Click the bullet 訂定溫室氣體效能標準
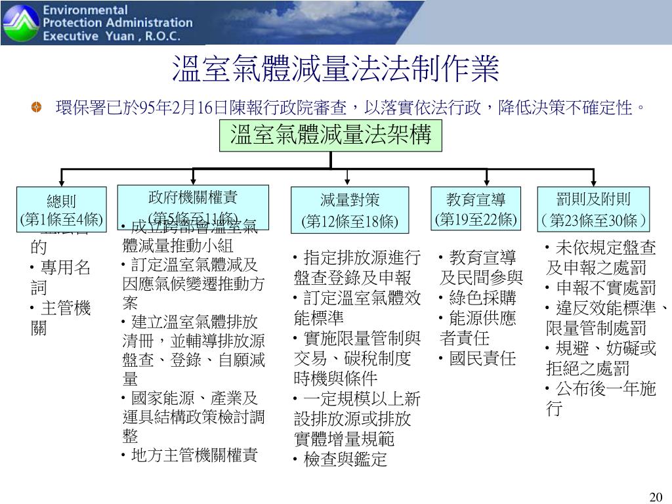672x504 pixels. point(357,308)
